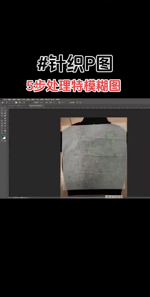Select the Rectangular Marquee tool
This screenshot has width=150, height=297.
pyautogui.click(x=5, y=108)
